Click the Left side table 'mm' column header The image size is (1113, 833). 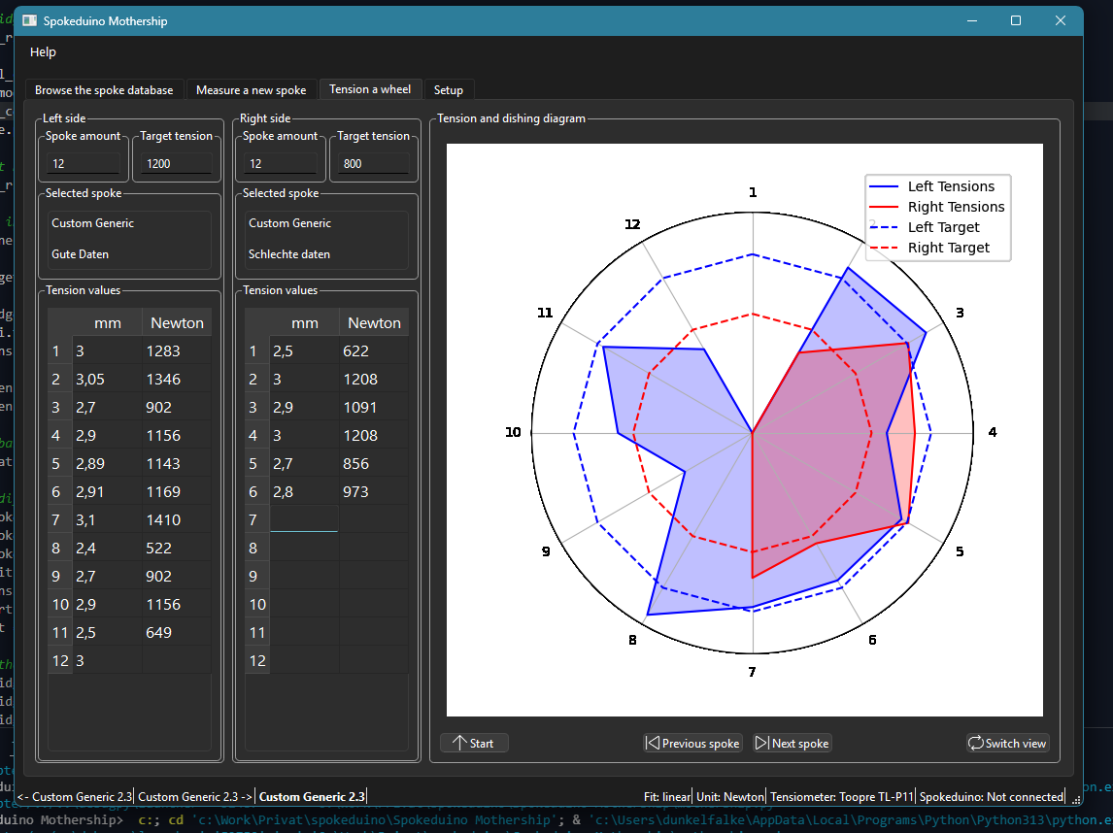pos(107,323)
